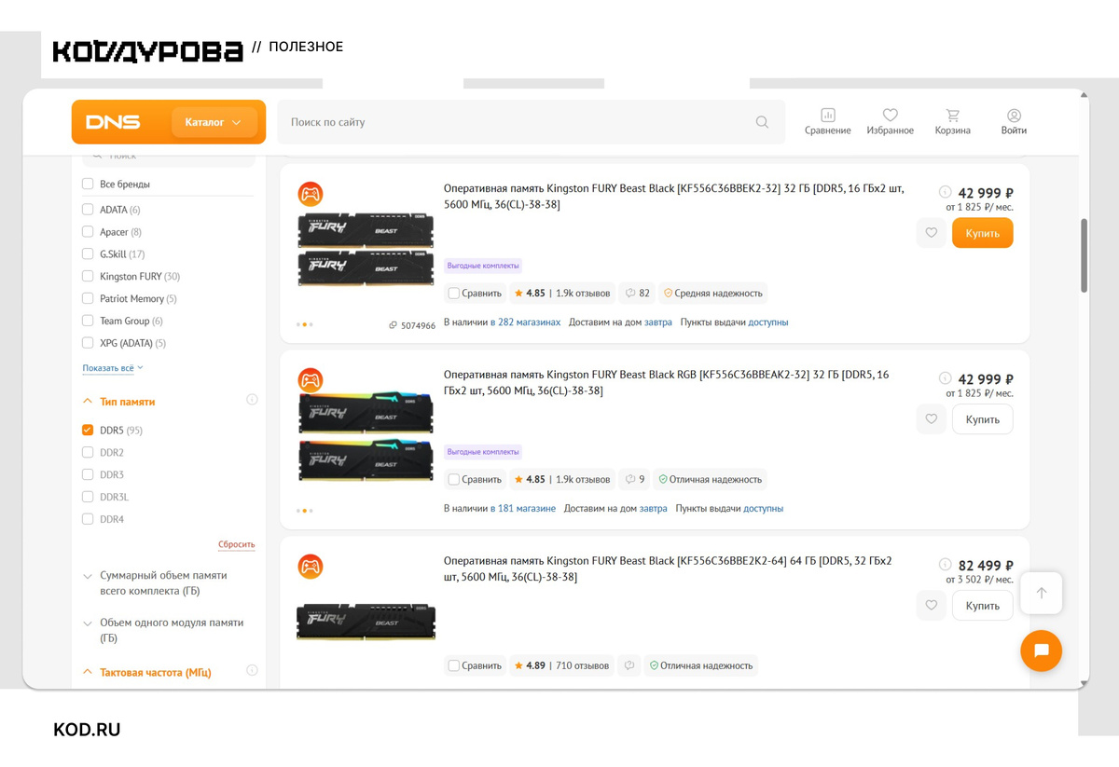
Task: Check the Patriot Memory brand filter
Action: click(88, 298)
